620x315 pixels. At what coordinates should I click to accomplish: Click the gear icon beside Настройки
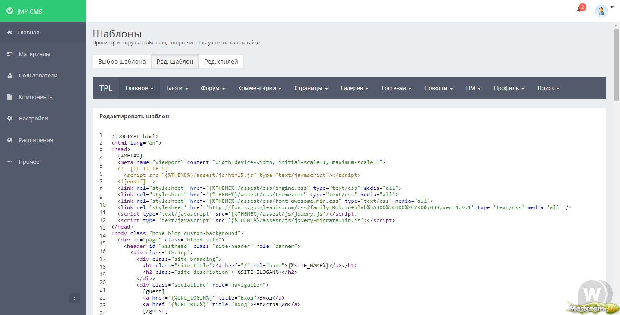[9, 118]
